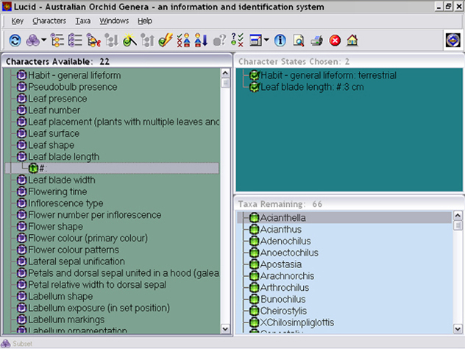Viewport: 465px width, 349px height.
Task: Open the Help menu
Action: (145, 21)
